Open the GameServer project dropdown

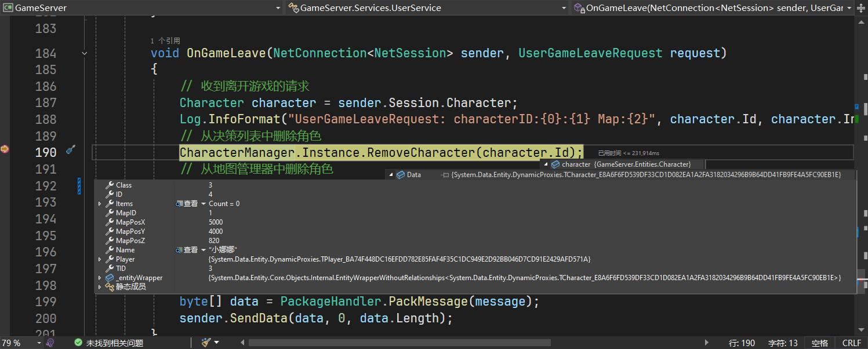[277, 8]
